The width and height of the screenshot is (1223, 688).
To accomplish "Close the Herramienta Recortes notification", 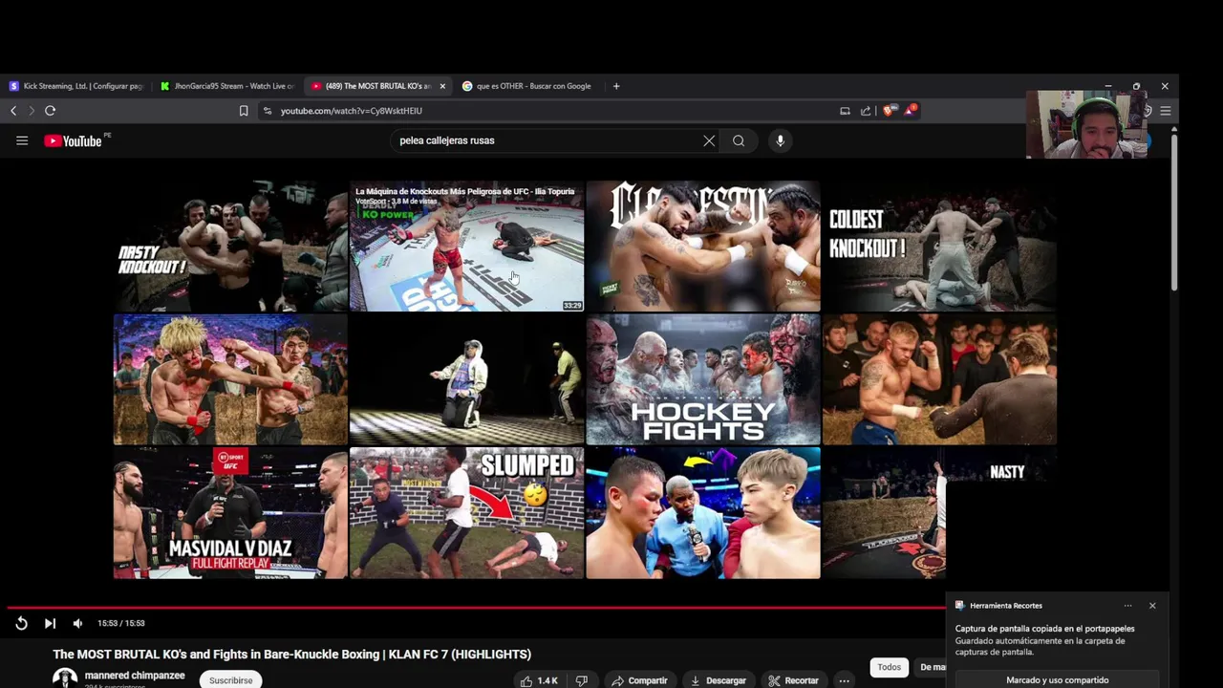I will pos(1152,606).
